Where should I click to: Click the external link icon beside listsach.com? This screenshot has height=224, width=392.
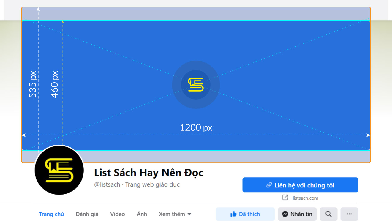click(285, 198)
